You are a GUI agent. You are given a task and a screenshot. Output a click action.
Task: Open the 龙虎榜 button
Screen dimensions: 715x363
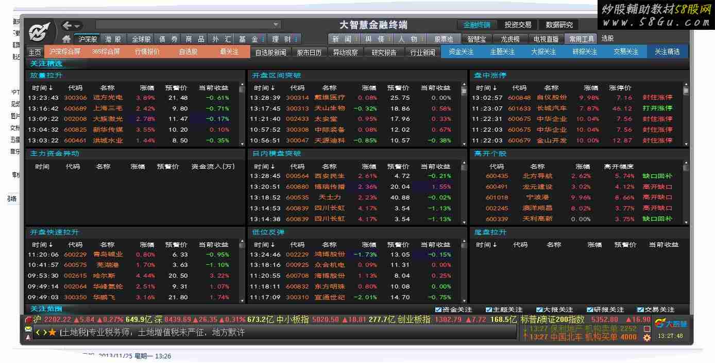click(510, 39)
